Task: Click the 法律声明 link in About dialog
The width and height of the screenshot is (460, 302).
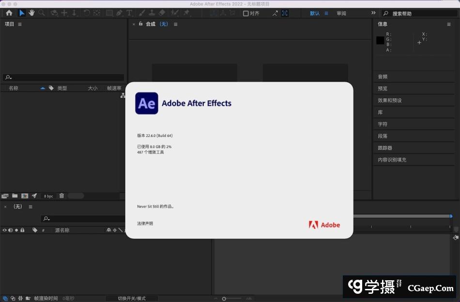Action: tap(145, 224)
